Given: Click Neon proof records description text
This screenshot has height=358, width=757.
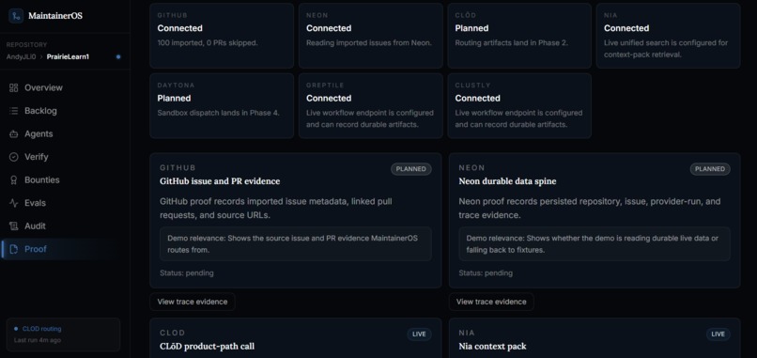Looking at the screenshot, I should click(x=590, y=209).
